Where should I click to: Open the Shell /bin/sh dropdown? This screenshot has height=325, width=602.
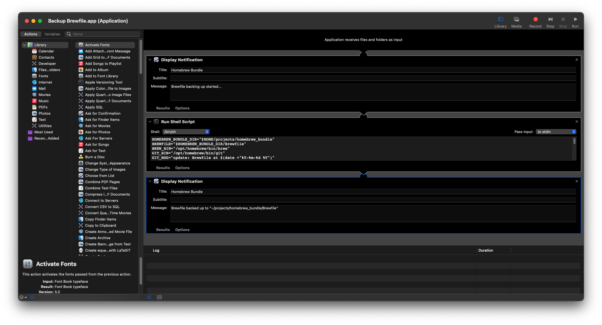tap(186, 132)
